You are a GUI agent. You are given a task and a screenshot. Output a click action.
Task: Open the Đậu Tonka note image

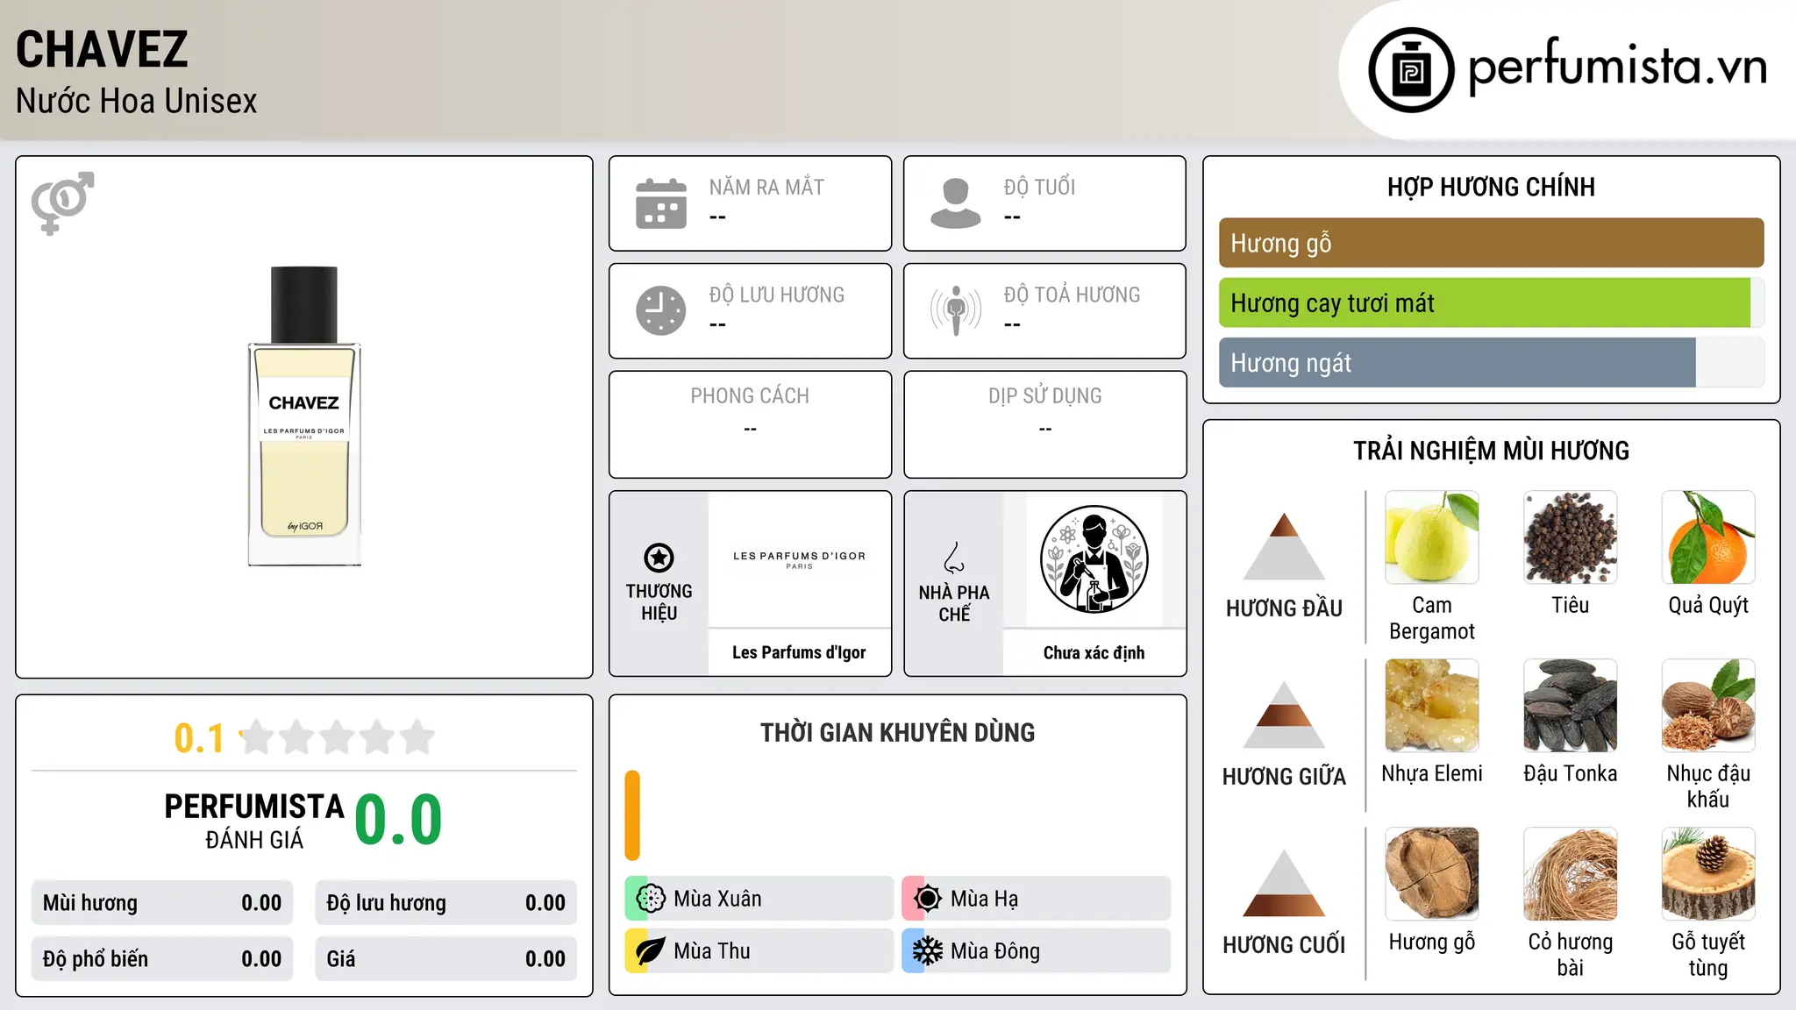tap(1570, 706)
